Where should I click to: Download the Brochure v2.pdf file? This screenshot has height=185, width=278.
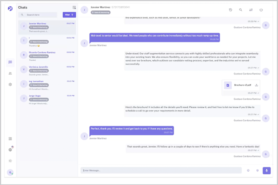point(256,85)
